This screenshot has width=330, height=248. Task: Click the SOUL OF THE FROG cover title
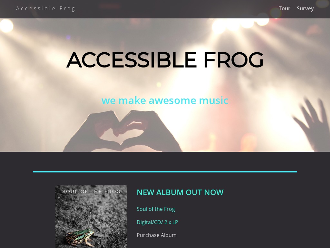click(91, 191)
